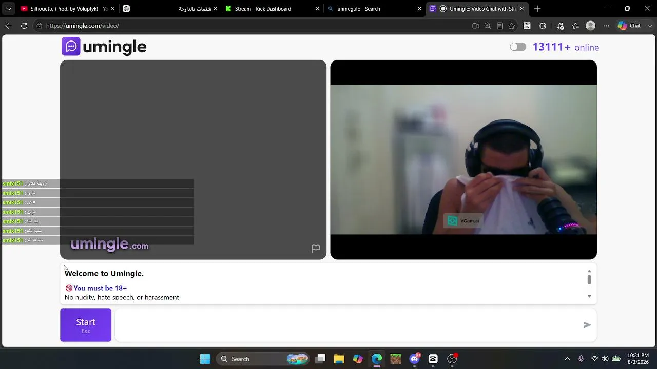Close the uhmegule Search tab
Screen dimensions: 657x369
click(419, 9)
